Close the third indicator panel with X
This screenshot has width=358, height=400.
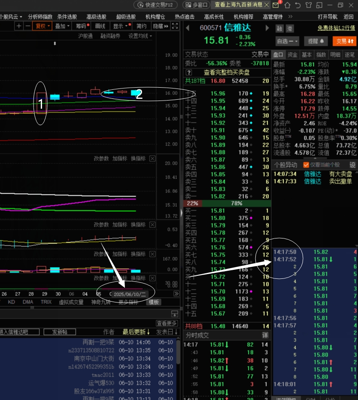coord(152,254)
